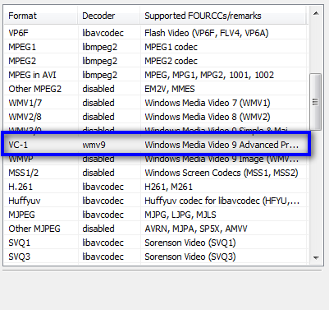Screen dimensions: 329x310
Task: Select the MSS1/2 format row
Action: (156, 173)
